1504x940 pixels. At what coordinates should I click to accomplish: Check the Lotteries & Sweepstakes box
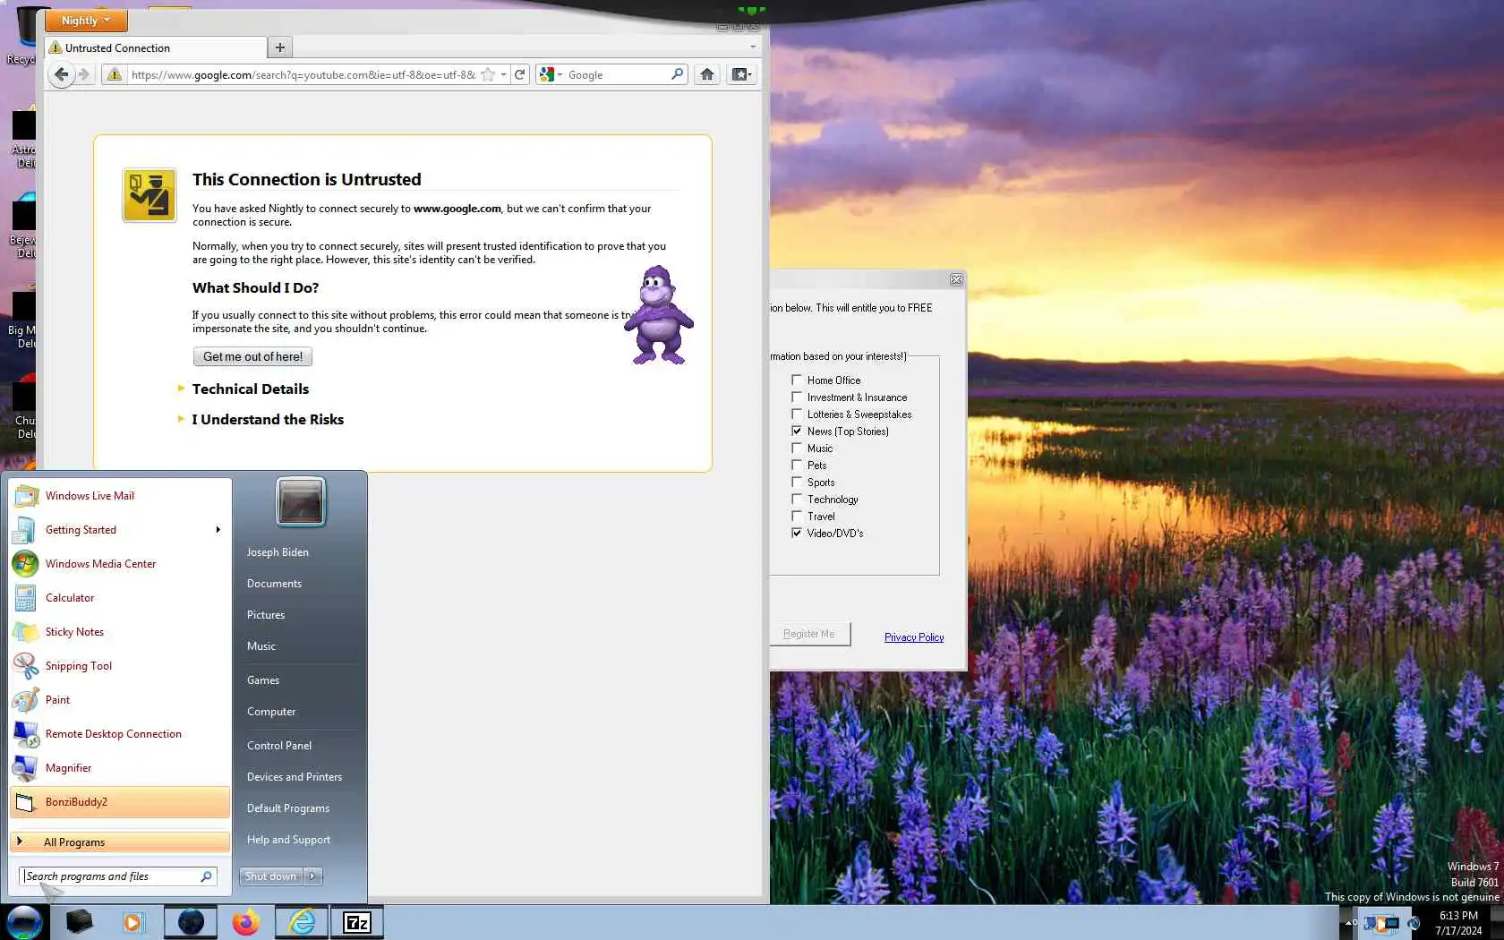797,414
